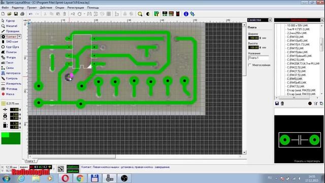Open the Проект menu
325x183 pixels.
[31, 8]
